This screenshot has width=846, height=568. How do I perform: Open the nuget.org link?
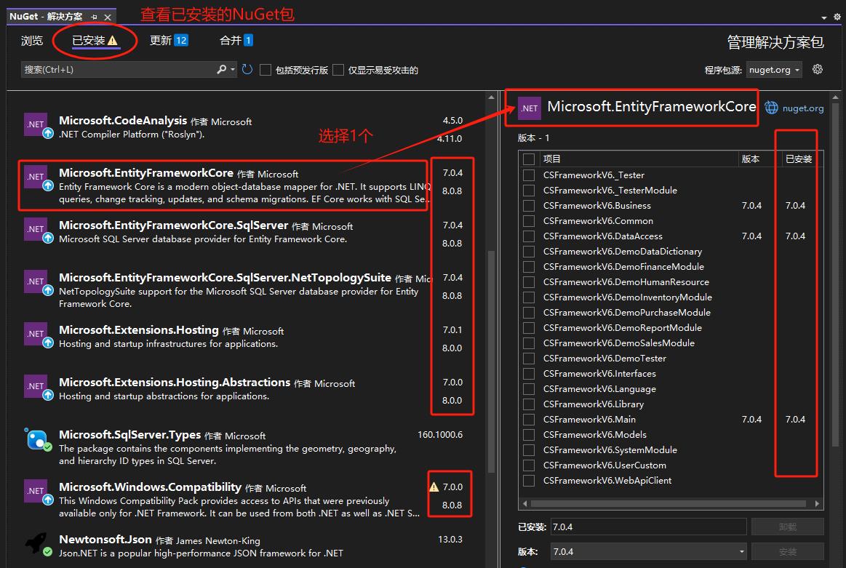[x=803, y=108]
